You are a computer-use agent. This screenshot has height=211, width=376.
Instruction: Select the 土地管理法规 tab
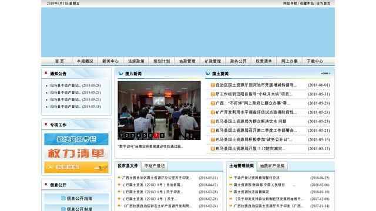[x=241, y=166]
